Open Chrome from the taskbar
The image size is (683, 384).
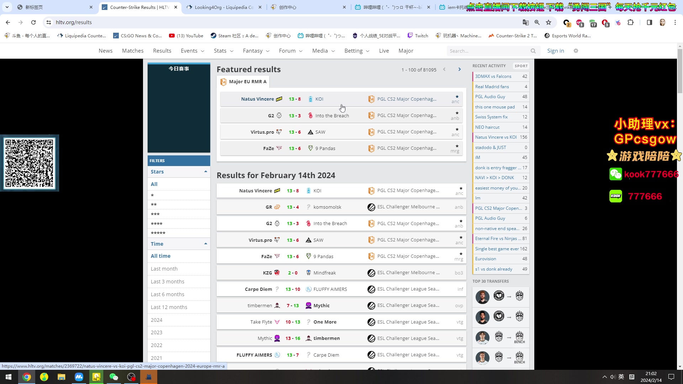[x=27, y=377]
